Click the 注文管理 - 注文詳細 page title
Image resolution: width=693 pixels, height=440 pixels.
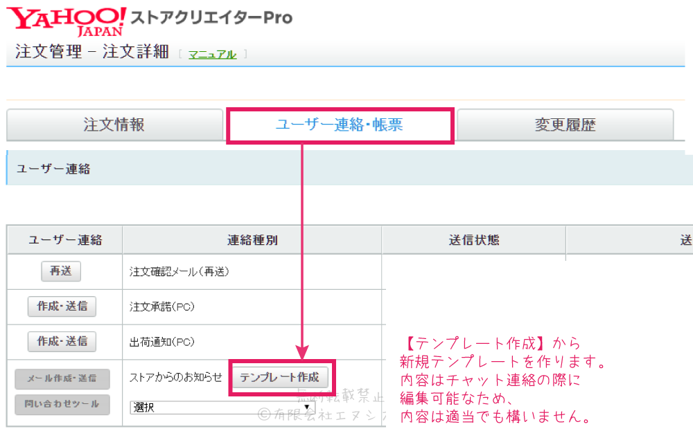click(x=92, y=52)
